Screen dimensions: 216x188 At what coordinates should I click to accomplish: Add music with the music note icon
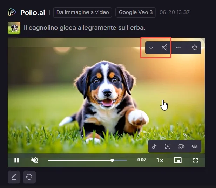coord(154,146)
